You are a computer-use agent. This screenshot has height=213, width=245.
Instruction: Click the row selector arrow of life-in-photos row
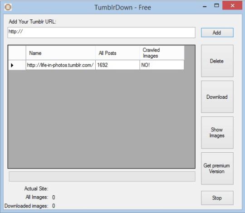coord(17,65)
